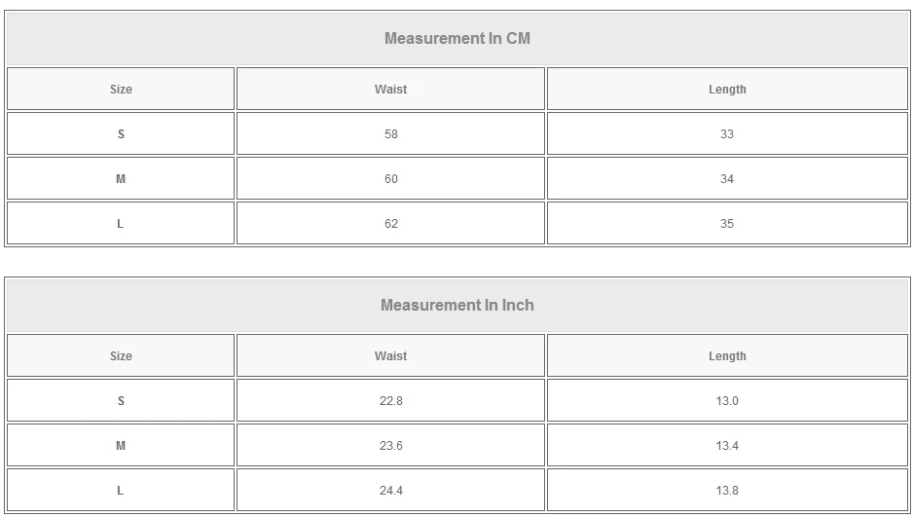Select size M row label in CM table
913x517 pixels.
pos(121,179)
